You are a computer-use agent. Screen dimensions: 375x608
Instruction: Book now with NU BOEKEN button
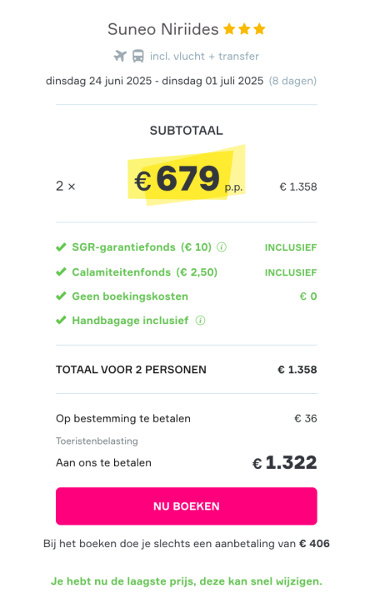187,506
